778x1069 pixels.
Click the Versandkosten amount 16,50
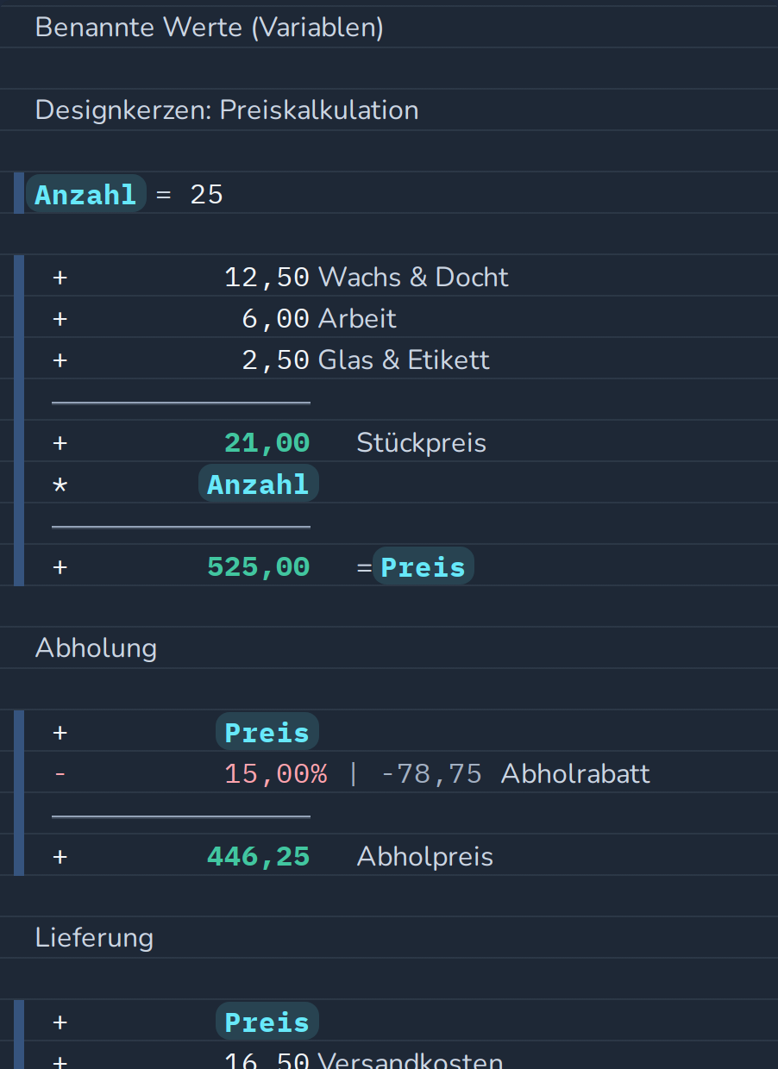(267, 1060)
